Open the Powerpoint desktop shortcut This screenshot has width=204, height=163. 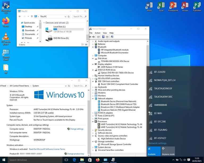pyautogui.click(x=173, y=6)
